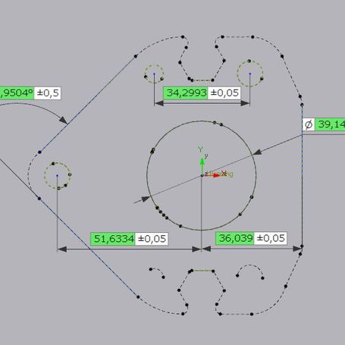The image size is (345, 345).
Task: Click the ±0,05 tolerance next to 36,039
Action: (x=271, y=238)
